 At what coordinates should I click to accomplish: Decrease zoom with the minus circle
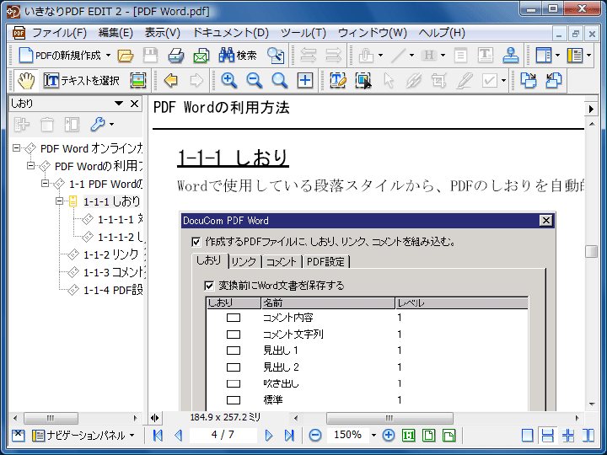tap(315, 436)
